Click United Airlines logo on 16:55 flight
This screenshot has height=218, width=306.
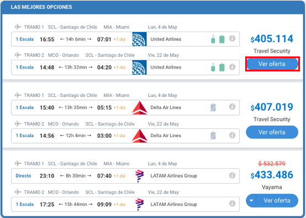139,39
